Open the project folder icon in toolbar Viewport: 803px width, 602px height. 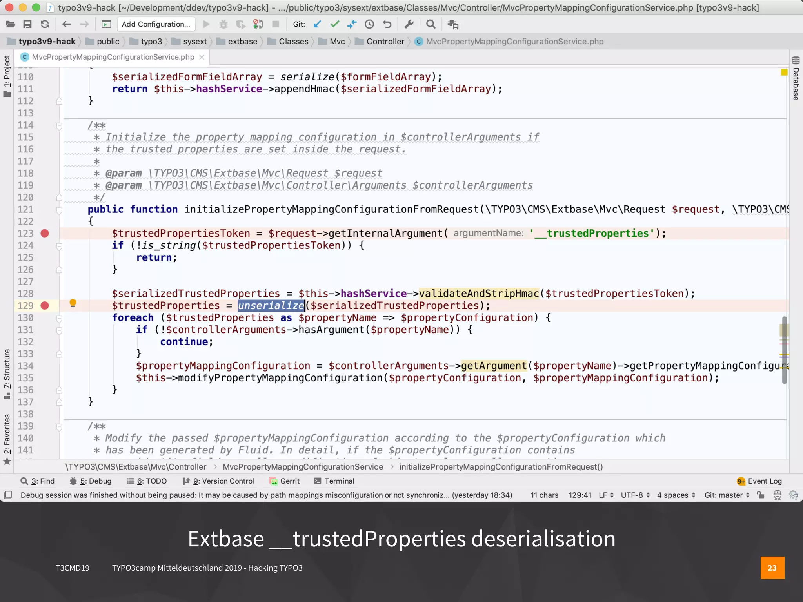pos(11,24)
